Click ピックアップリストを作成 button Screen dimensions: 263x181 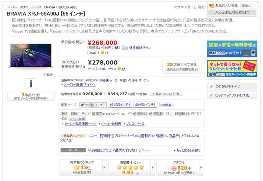[232, 95]
